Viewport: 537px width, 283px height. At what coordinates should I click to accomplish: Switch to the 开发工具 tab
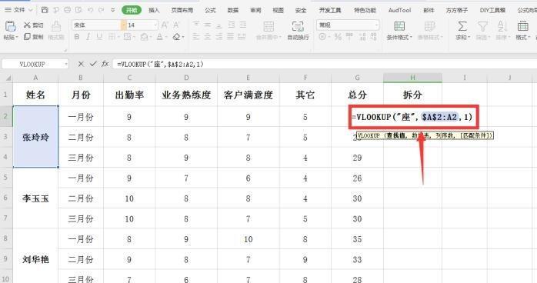pyautogui.click(x=330, y=10)
